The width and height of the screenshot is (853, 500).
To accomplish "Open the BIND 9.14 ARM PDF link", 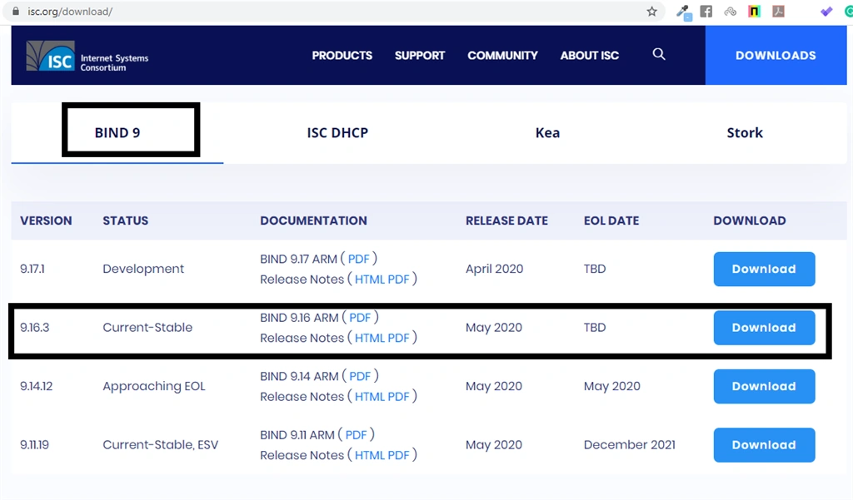I will tap(360, 376).
